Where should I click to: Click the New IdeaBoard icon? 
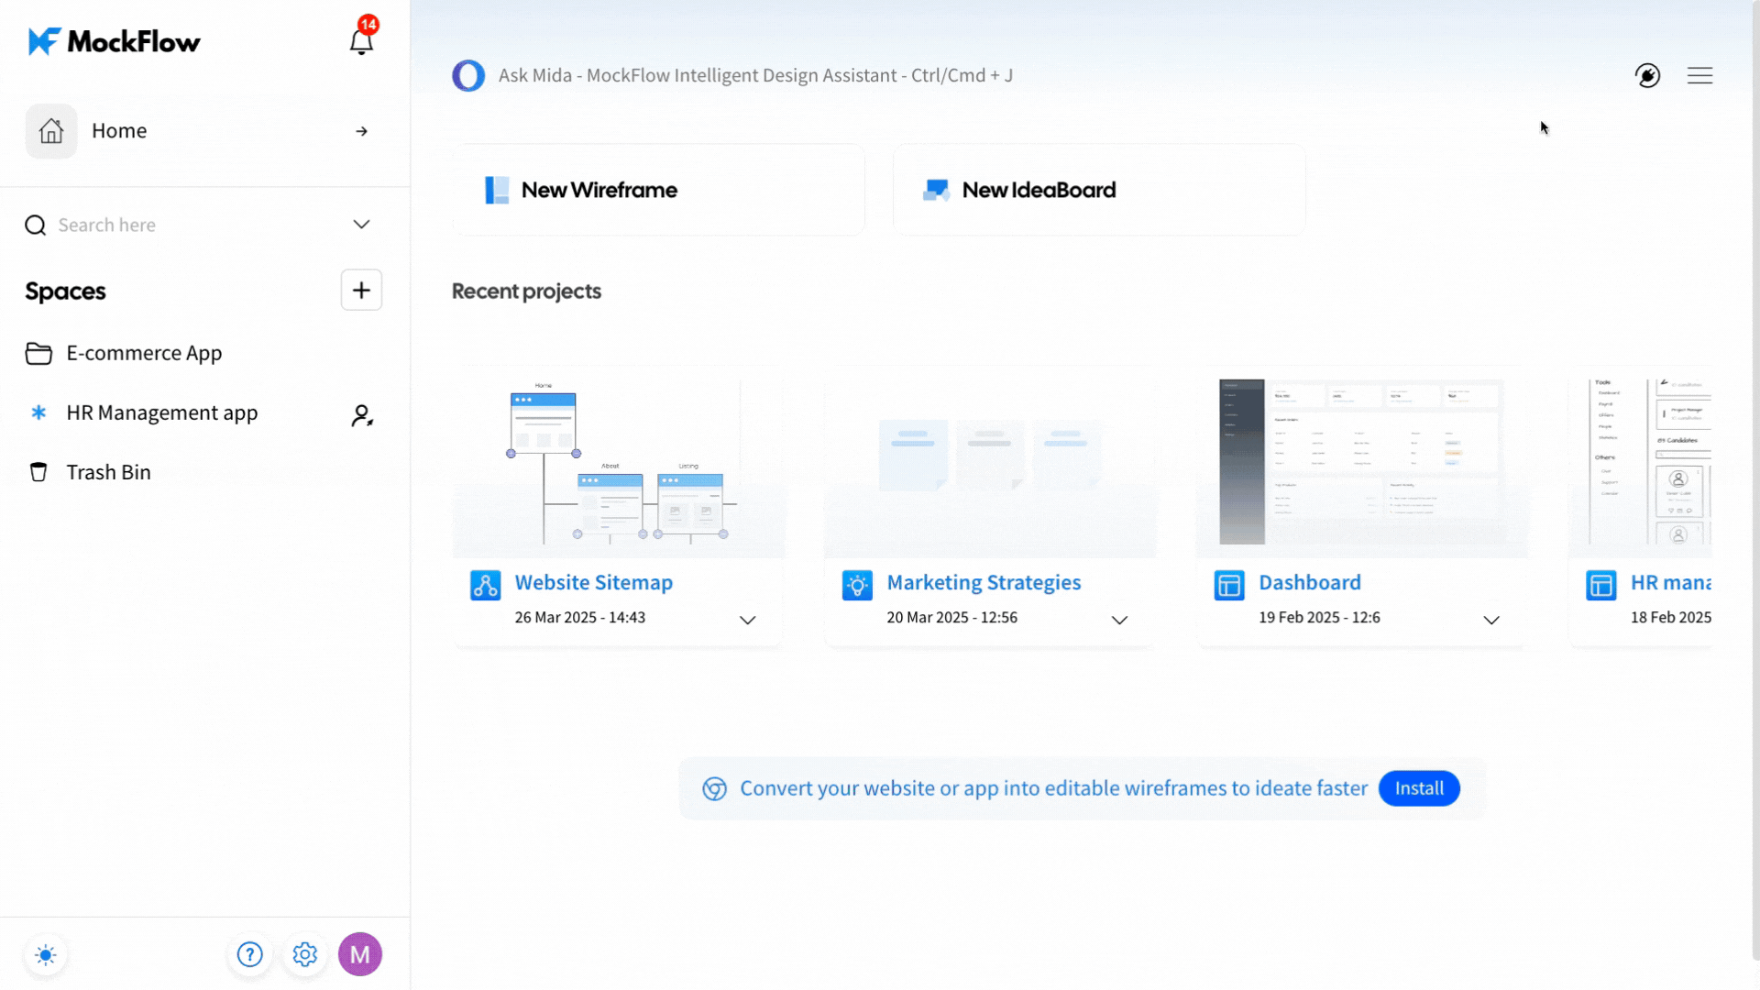click(936, 190)
